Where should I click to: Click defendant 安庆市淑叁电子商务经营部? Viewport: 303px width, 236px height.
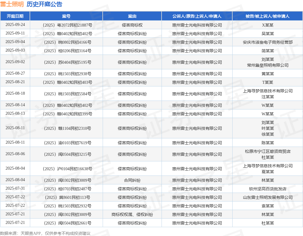coord(267,42)
